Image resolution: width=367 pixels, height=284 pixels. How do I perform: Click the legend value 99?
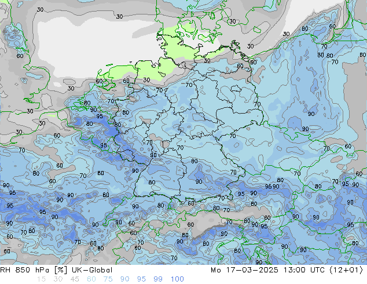click(x=158, y=279)
